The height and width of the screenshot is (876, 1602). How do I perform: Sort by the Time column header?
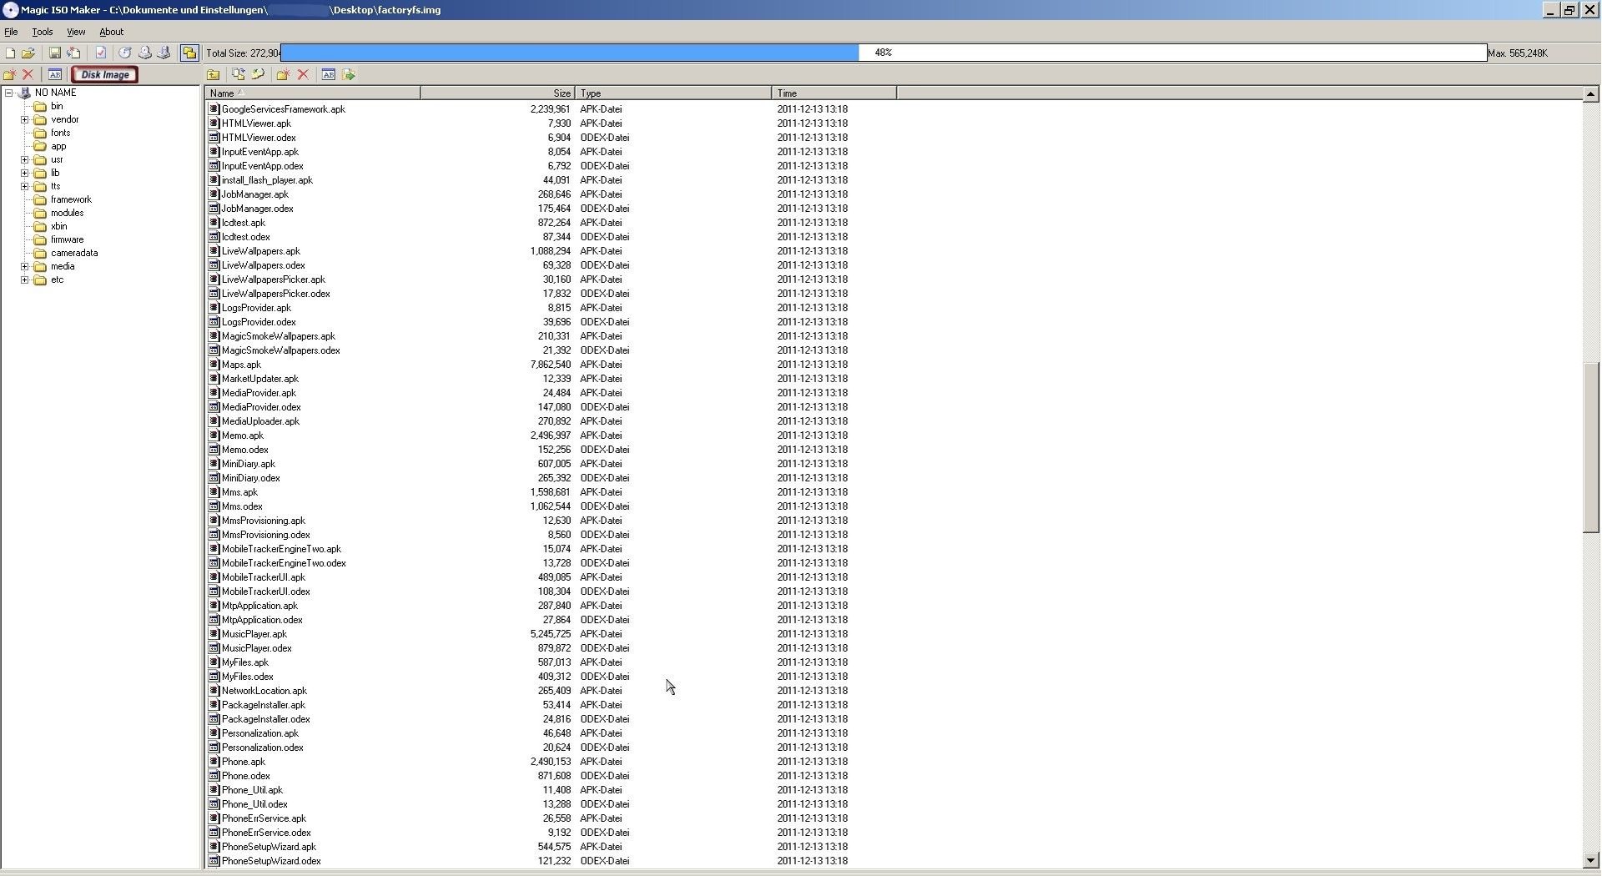834,93
